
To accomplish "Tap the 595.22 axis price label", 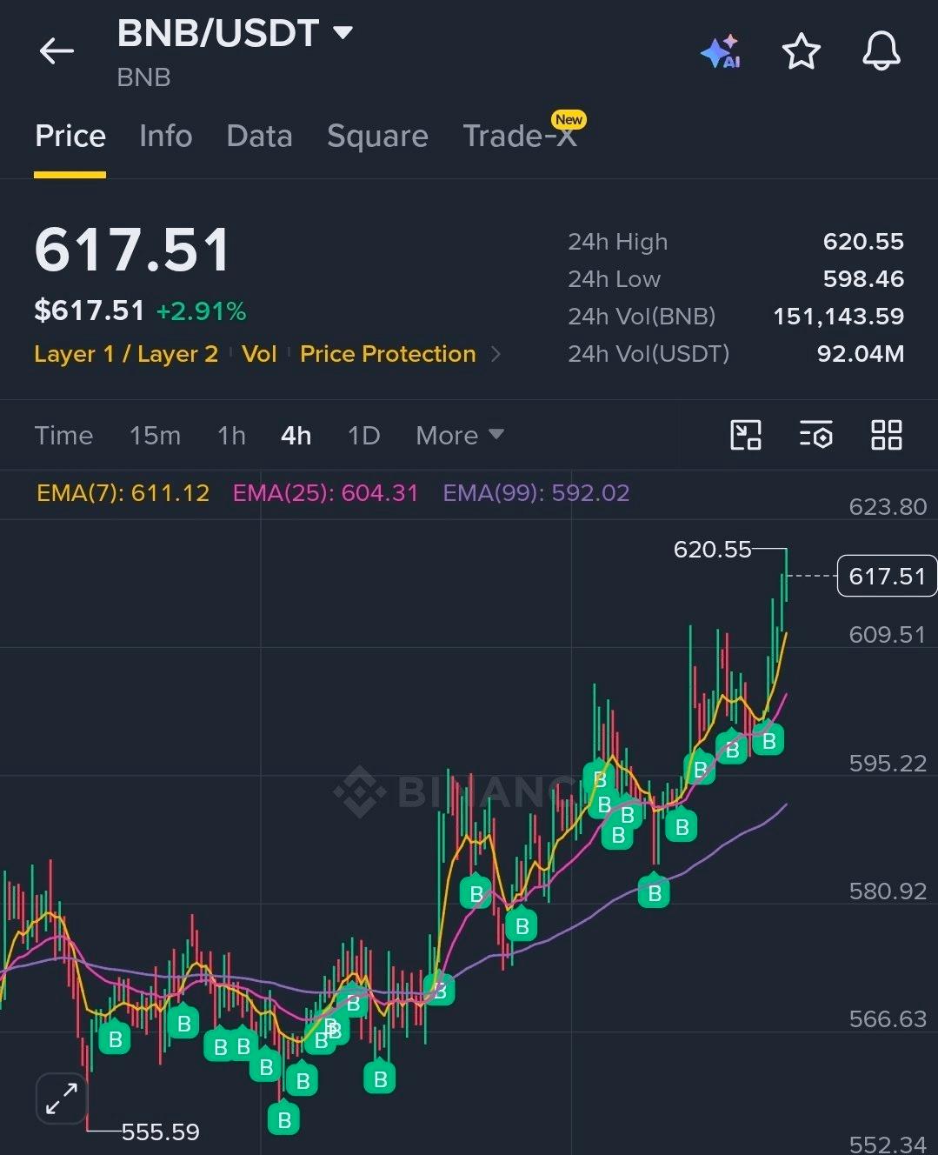I will point(888,764).
